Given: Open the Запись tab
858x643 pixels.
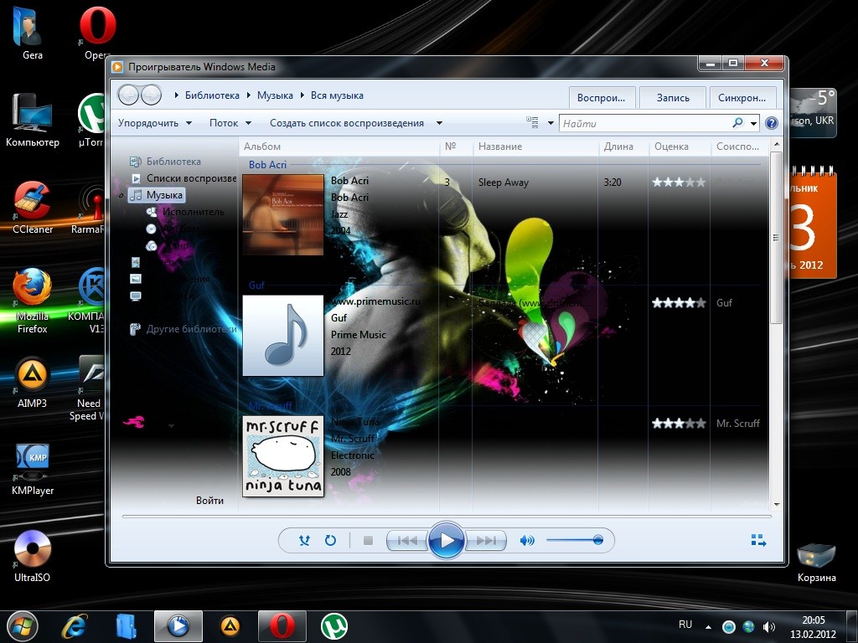Looking at the screenshot, I should click(673, 97).
